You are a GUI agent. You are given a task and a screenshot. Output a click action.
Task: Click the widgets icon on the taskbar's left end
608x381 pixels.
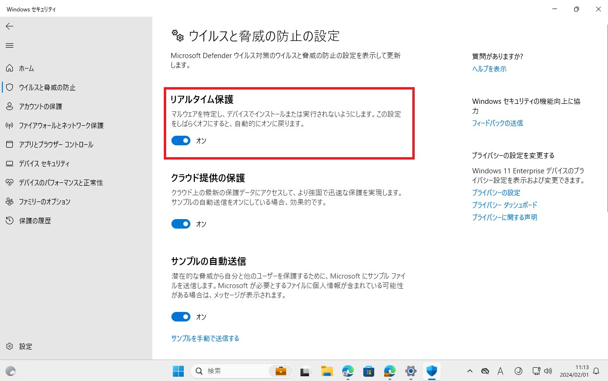pyautogui.click(x=10, y=371)
